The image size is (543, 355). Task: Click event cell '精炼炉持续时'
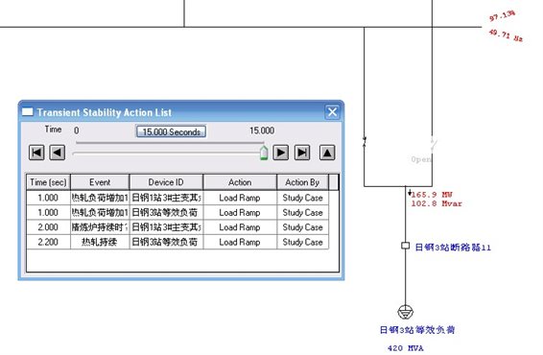coord(100,227)
